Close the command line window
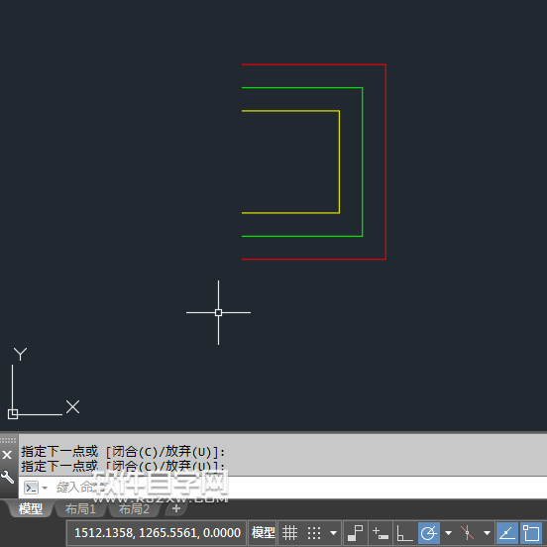Image resolution: width=547 pixels, height=547 pixels. 7,455
